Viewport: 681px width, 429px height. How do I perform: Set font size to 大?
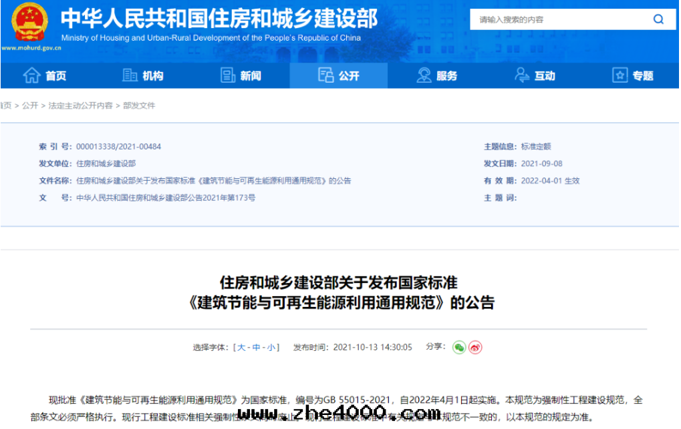(x=241, y=348)
